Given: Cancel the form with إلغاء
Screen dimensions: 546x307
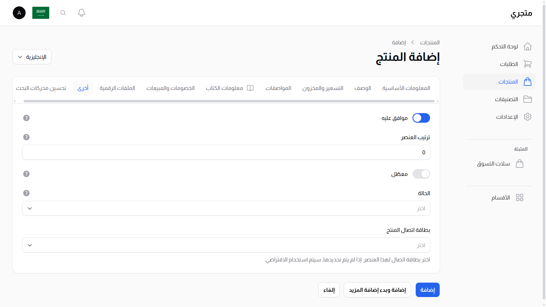Looking at the screenshot, I should point(329,290).
